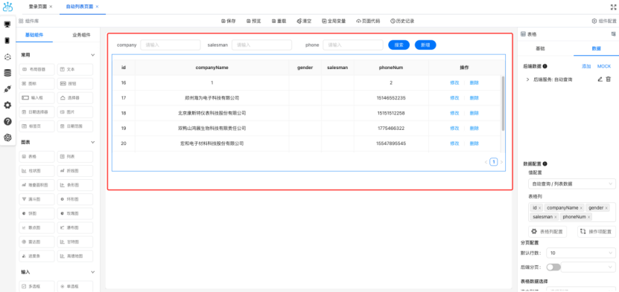
Task: Click the 清空 clear toolbar item
Action: (x=304, y=22)
